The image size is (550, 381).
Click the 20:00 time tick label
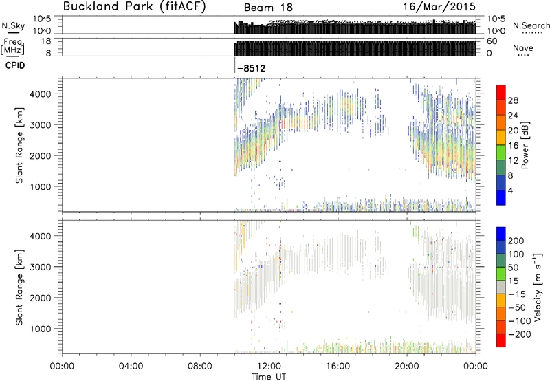[x=406, y=367]
